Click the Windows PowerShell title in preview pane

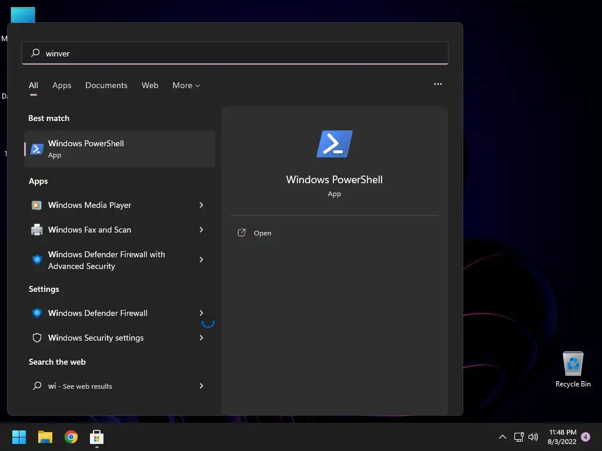click(x=335, y=180)
